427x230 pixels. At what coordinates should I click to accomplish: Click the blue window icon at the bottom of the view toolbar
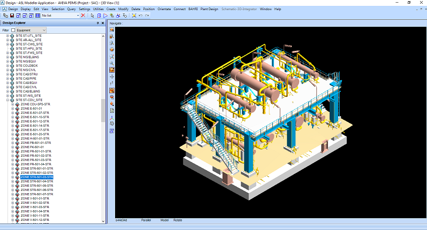(x=112, y=131)
